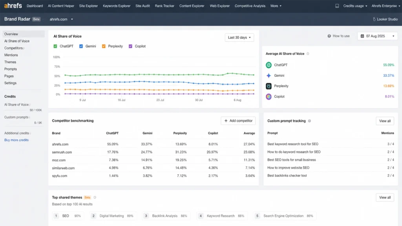Click the Add competitor button

pos(238,121)
